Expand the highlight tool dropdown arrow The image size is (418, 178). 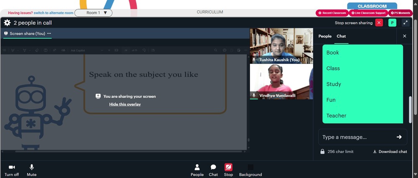[x=18, y=50]
